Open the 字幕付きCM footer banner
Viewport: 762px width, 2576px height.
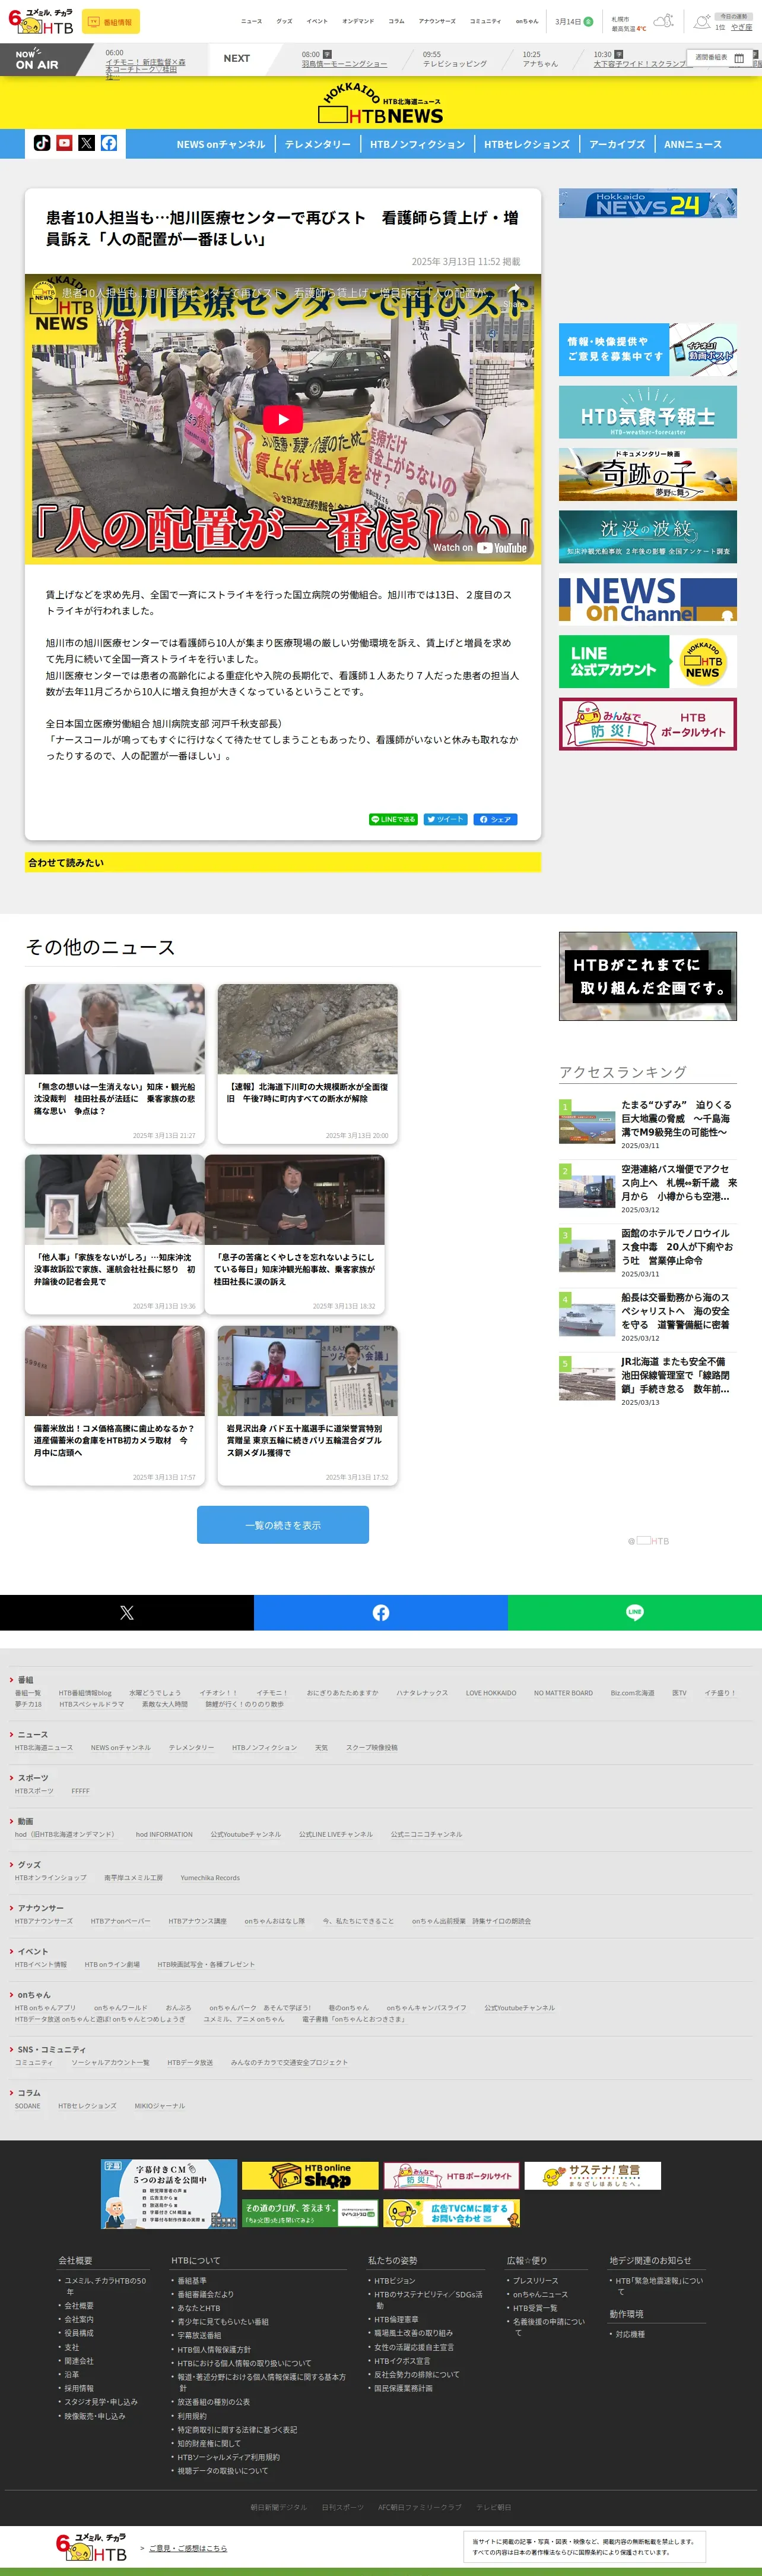(x=169, y=2193)
